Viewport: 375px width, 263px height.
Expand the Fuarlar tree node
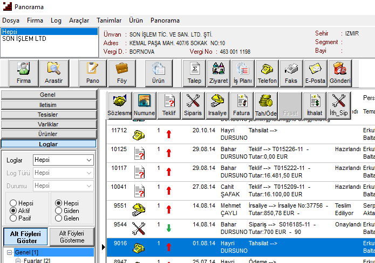pyautogui.click(x=18, y=261)
